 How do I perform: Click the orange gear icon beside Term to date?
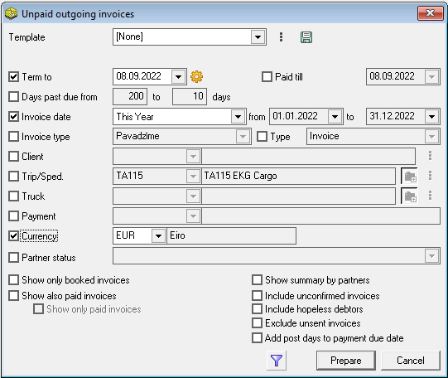pyautogui.click(x=196, y=76)
